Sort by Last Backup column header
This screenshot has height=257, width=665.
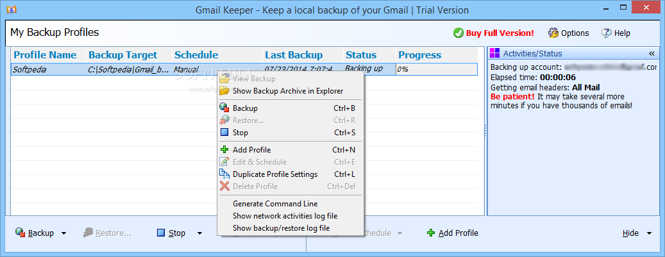pyautogui.click(x=303, y=55)
